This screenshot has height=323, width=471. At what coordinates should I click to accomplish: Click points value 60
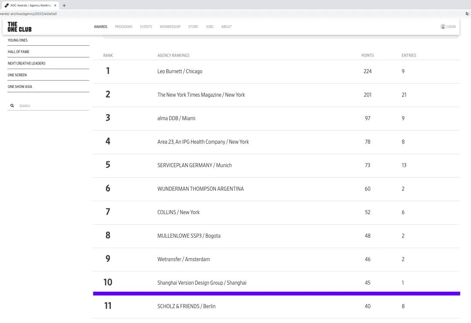[367, 188]
